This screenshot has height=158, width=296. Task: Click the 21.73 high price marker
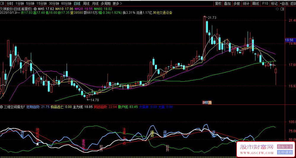pos(212,18)
